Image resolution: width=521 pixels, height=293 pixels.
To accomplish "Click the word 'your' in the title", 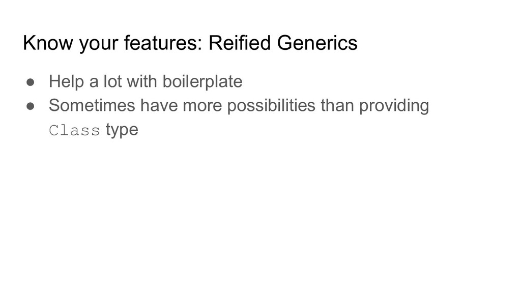I will [99, 44].
